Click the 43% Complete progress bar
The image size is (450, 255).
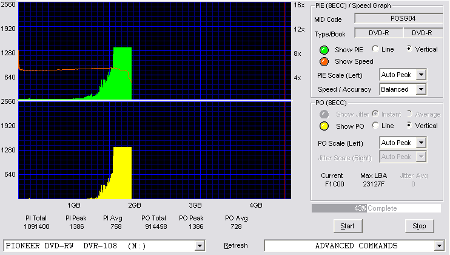376,208
